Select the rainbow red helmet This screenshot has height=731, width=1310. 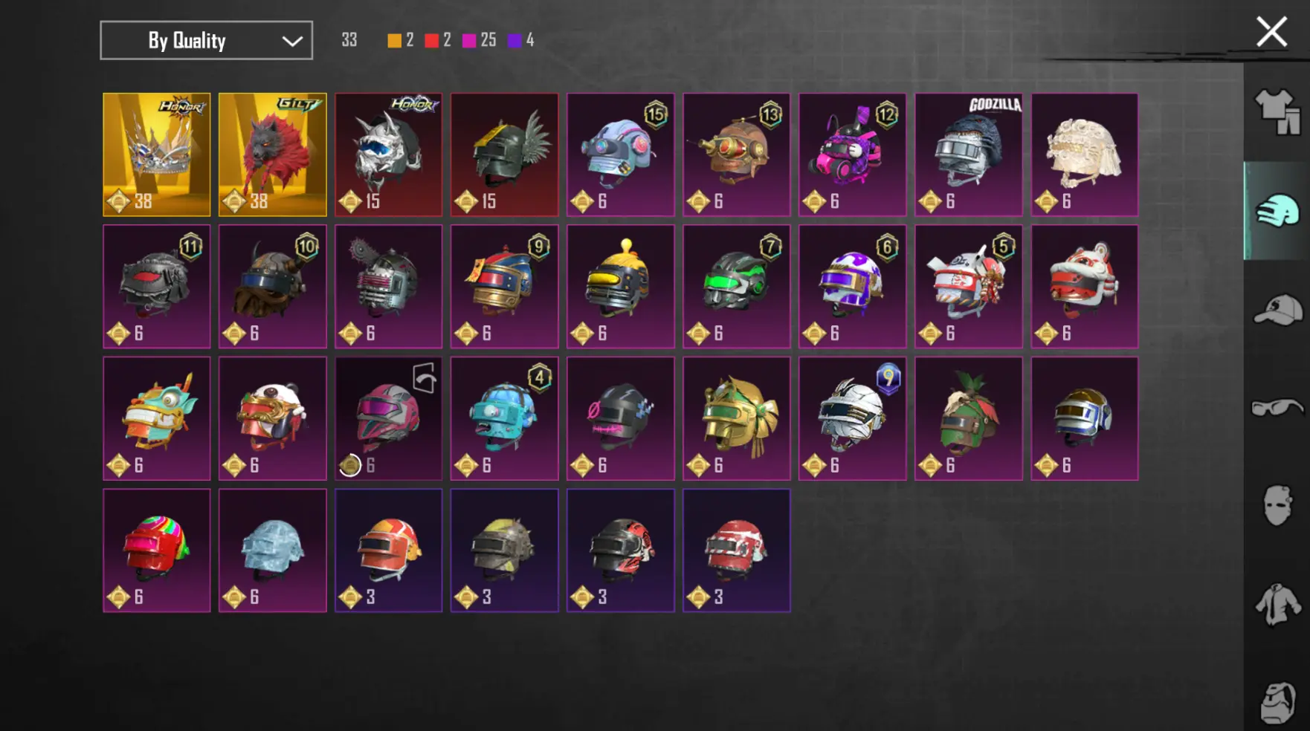tap(157, 550)
